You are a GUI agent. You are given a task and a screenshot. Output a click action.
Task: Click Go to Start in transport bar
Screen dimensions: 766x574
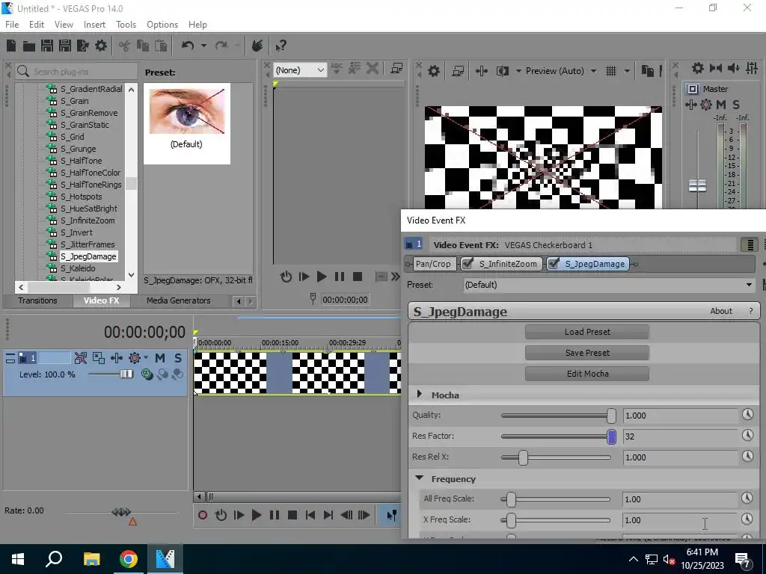point(310,515)
